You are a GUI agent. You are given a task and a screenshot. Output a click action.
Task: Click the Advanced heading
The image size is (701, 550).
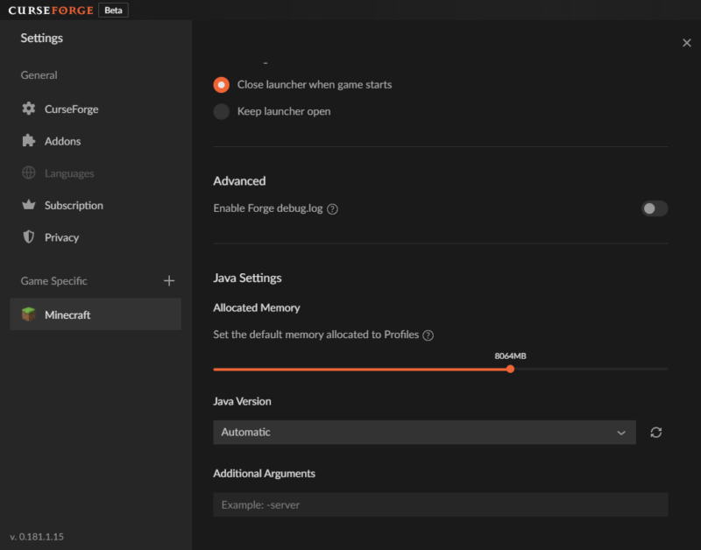(239, 181)
